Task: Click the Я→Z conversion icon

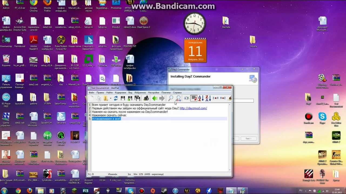Action: click(x=223, y=98)
